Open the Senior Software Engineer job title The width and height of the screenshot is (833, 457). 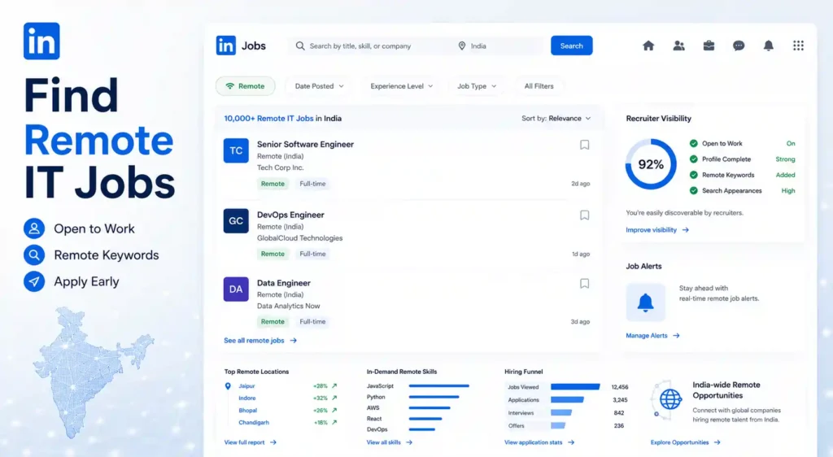tap(306, 145)
